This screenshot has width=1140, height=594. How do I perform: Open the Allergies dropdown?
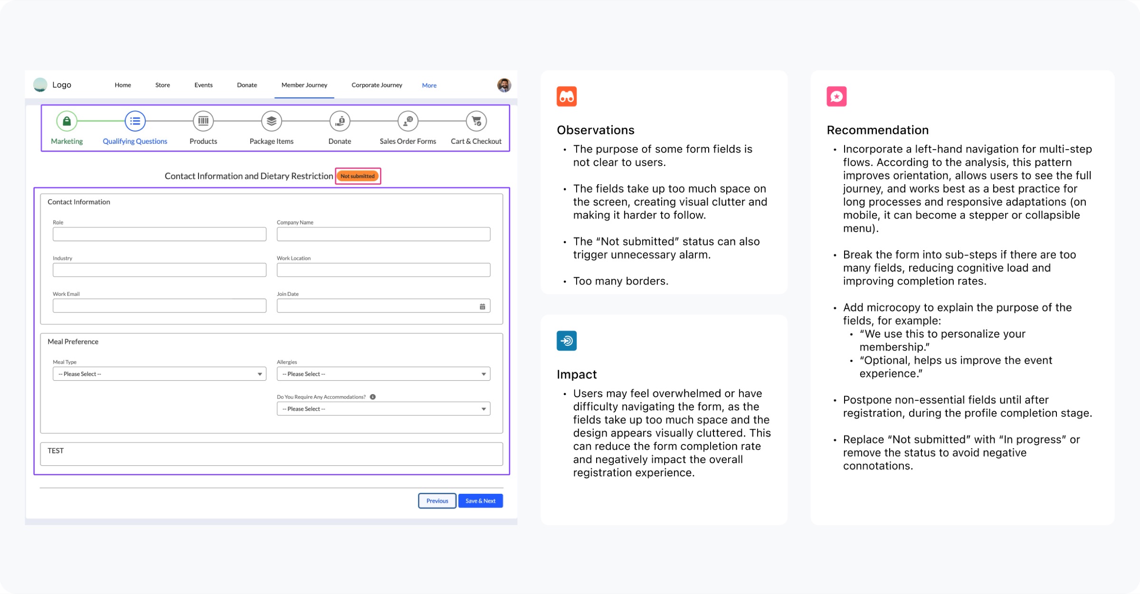click(383, 374)
